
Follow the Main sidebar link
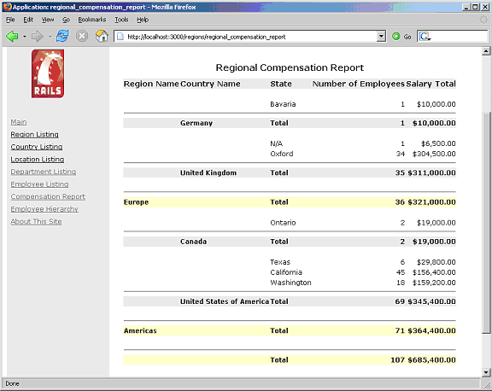tap(19, 122)
